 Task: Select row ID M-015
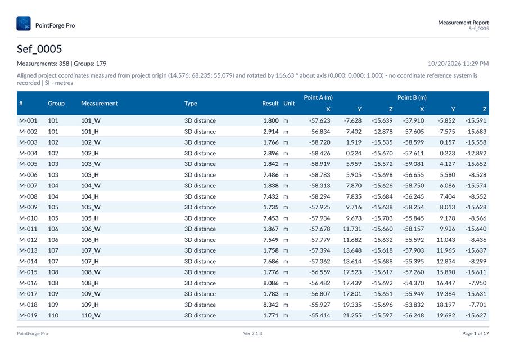coord(28,272)
